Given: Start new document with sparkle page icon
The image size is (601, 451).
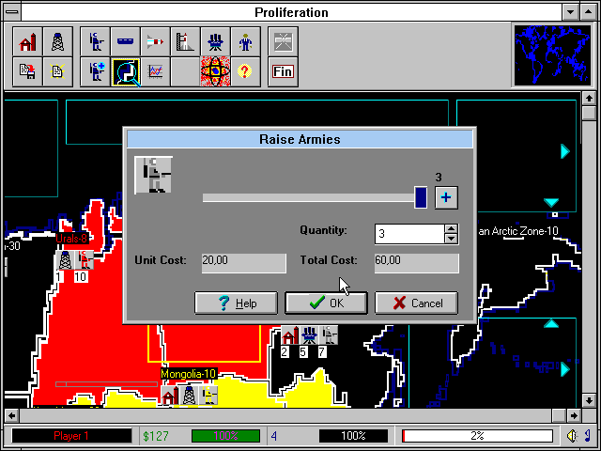Looking at the screenshot, I should click(57, 71).
